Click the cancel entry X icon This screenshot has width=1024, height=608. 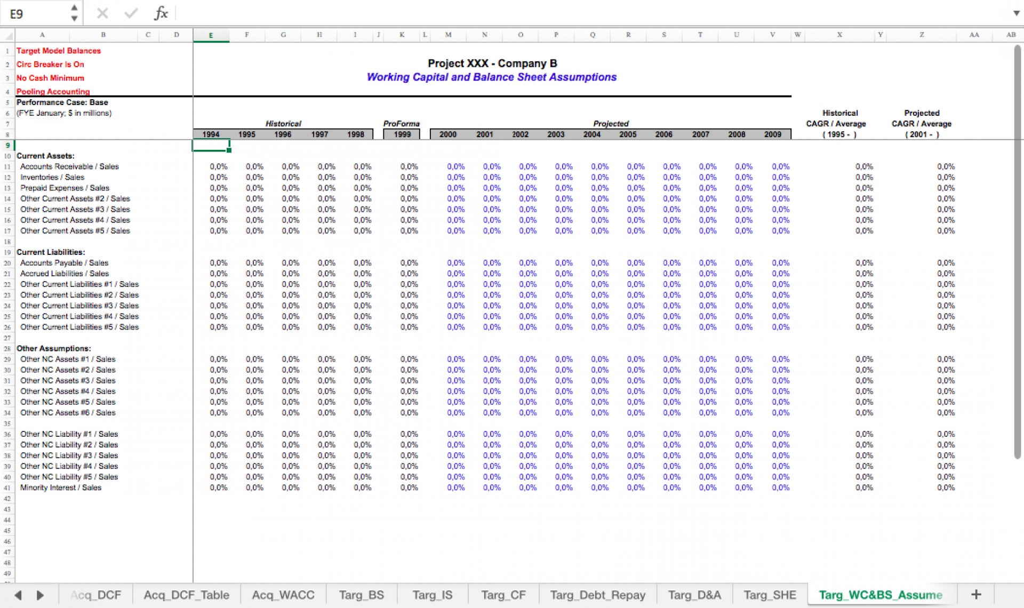102,13
